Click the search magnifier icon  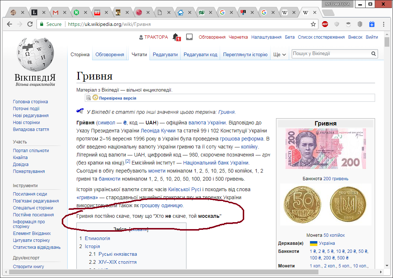click(374, 54)
